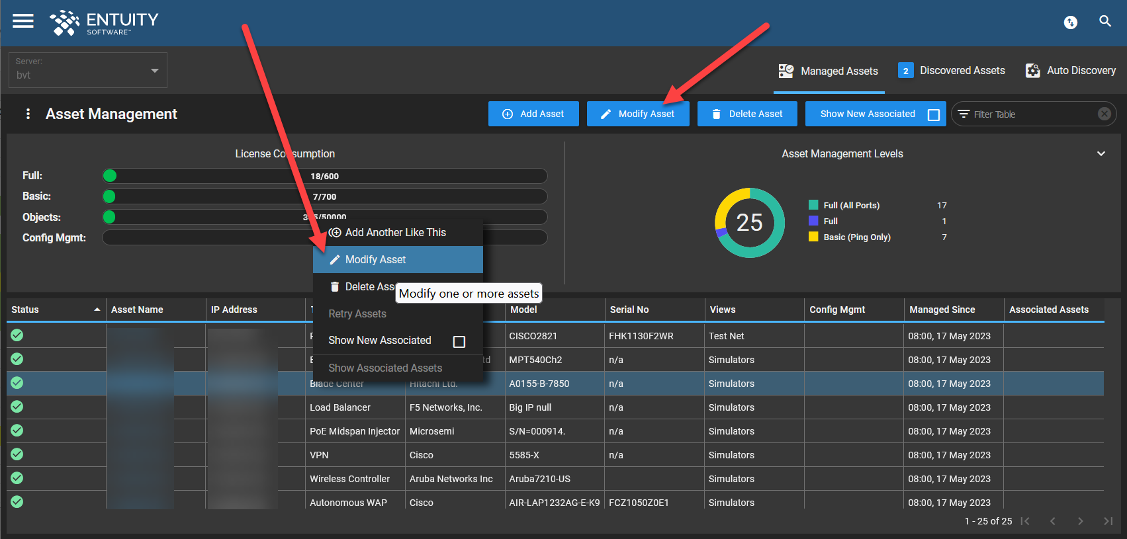Screen dimensions: 1127x539
Task: Click the green status icon for VPN row
Action: click(17, 454)
